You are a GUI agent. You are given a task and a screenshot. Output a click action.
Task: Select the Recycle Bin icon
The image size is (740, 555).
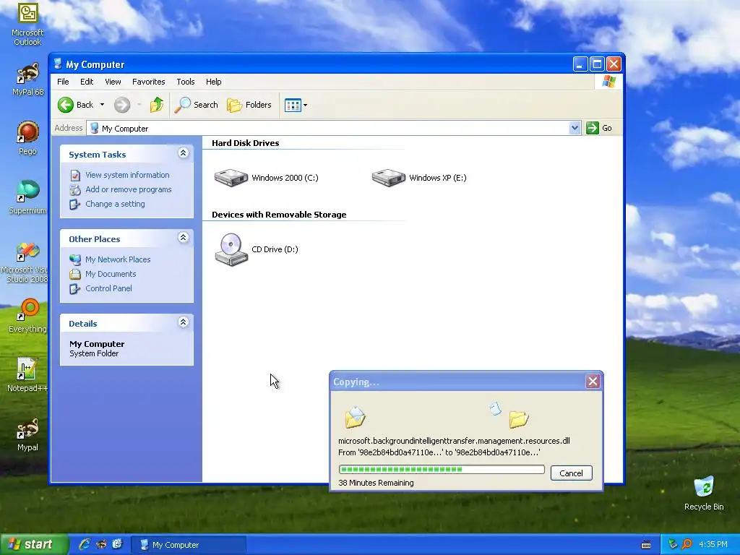[704, 494]
